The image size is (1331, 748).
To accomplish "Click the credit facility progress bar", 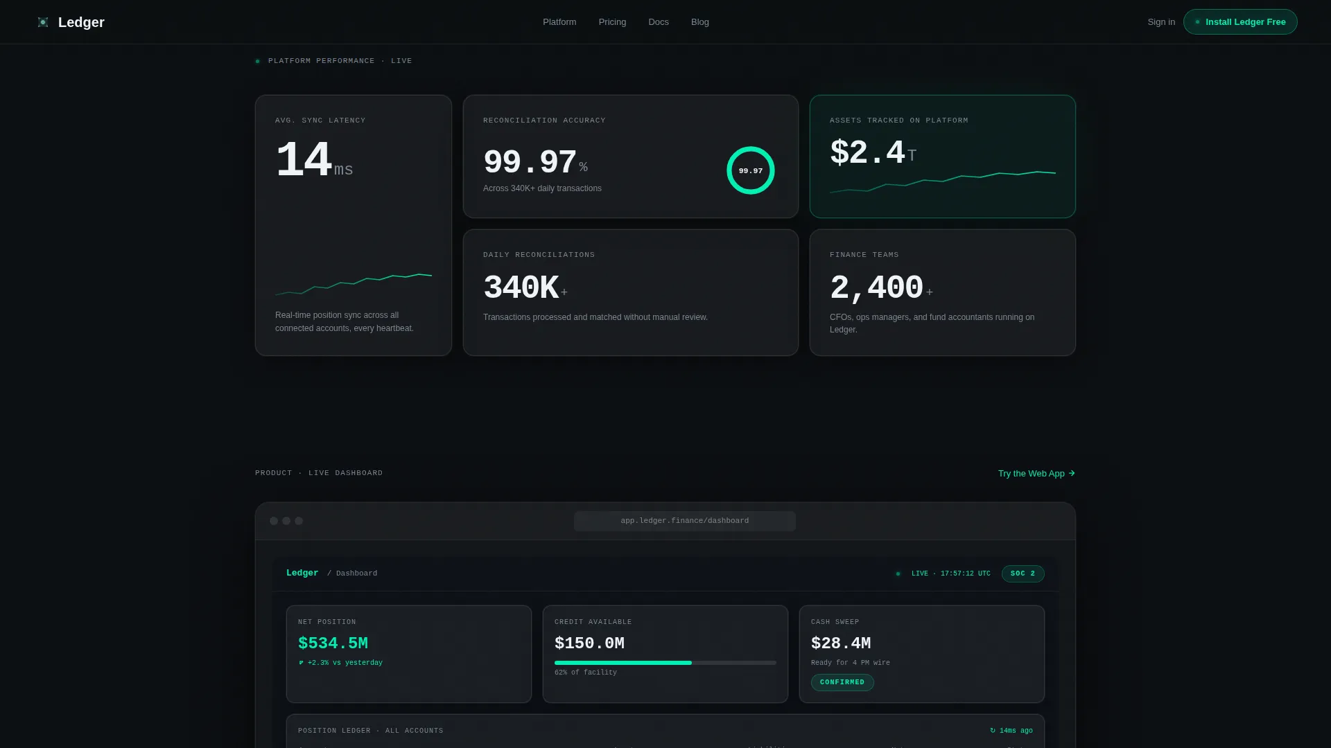I will coord(665,663).
